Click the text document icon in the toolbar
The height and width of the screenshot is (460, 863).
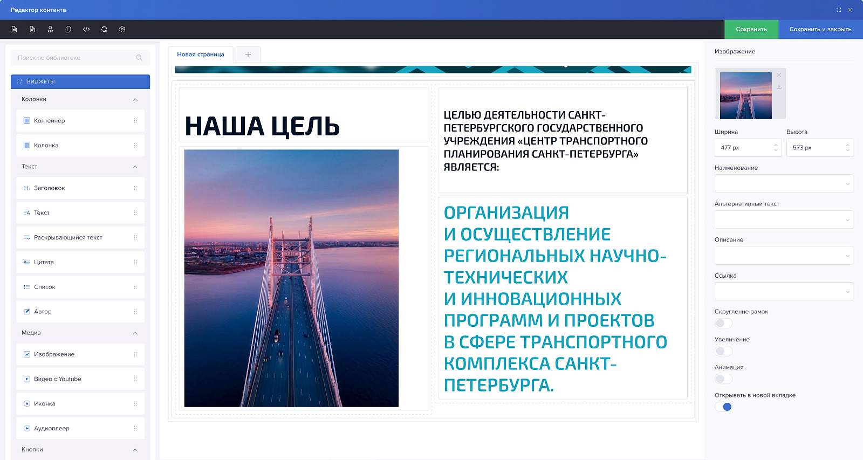pos(32,29)
